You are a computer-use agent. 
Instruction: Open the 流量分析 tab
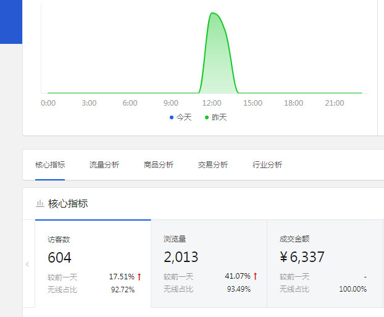[x=104, y=165]
